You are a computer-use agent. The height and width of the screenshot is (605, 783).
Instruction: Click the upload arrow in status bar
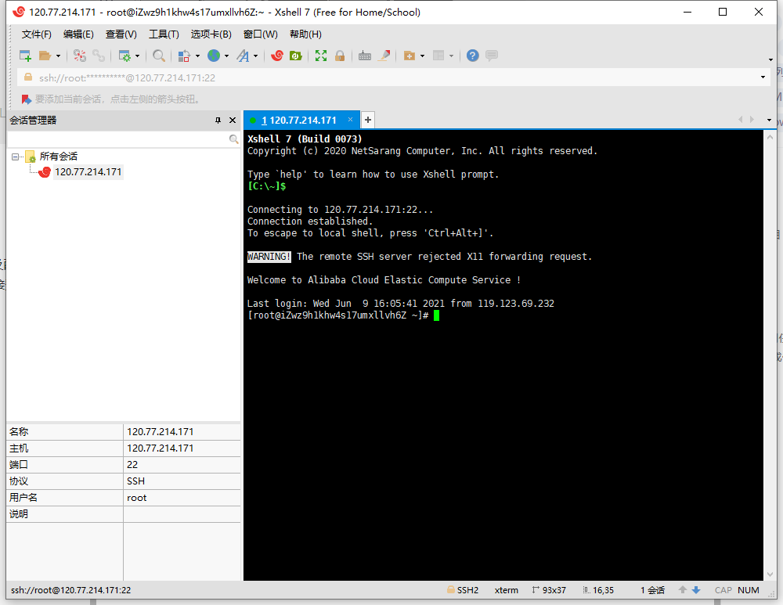[x=683, y=590]
